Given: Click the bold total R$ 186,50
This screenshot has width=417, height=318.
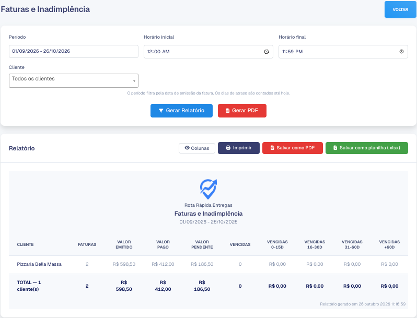Looking at the screenshot, I should point(202,286).
